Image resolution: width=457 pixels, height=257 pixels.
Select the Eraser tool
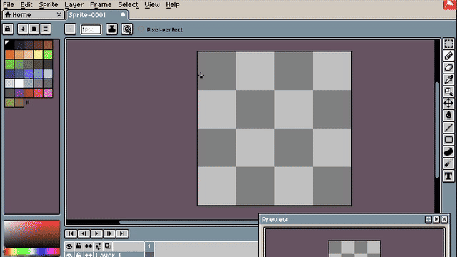pyautogui.click(x=448, y=68)
